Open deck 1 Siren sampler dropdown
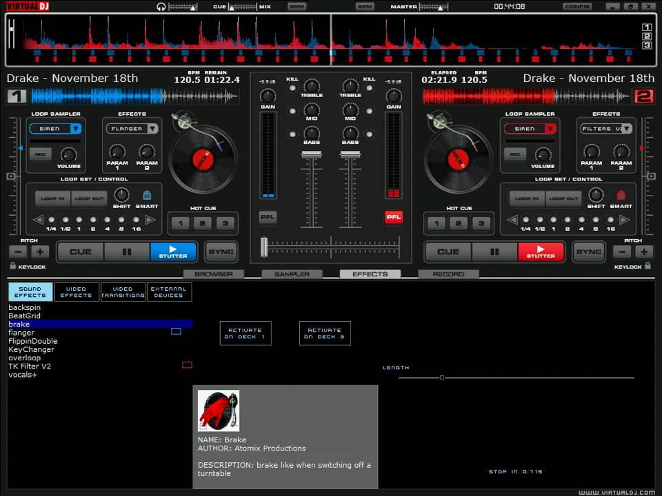Viewport: 662px width, 496px height. 76,129
